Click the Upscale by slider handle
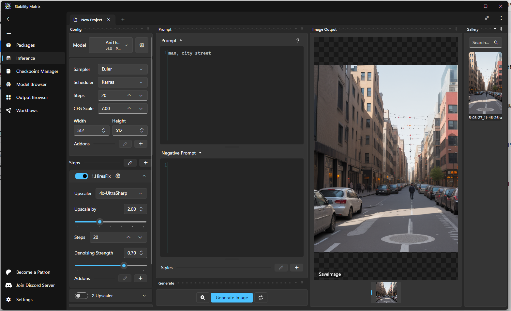The height and width of the screenshot is (311, 511). pyautogui.click(x=100, y=222)
